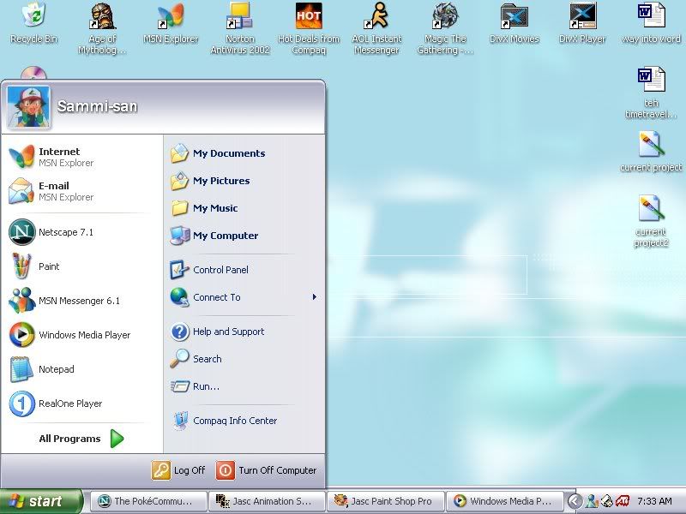Click the Sammi-san user account picture

28,107
